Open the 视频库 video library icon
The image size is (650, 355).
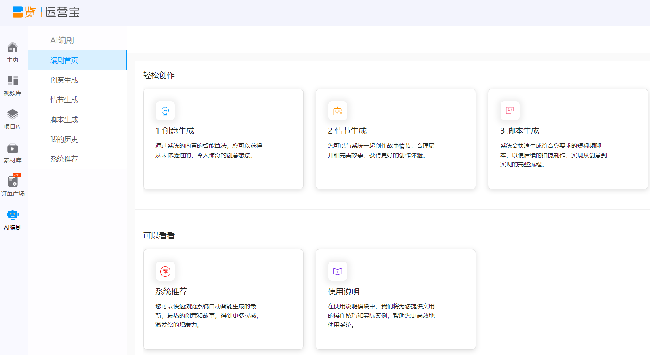point(13,81)
